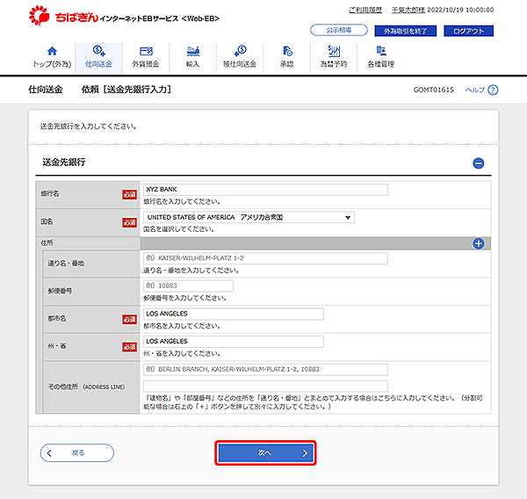Click the help question mark icon
527x499 pixels.
click(493, 90)
